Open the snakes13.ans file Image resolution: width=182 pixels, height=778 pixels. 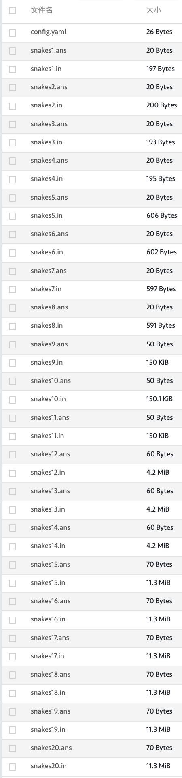coord(50,491)
